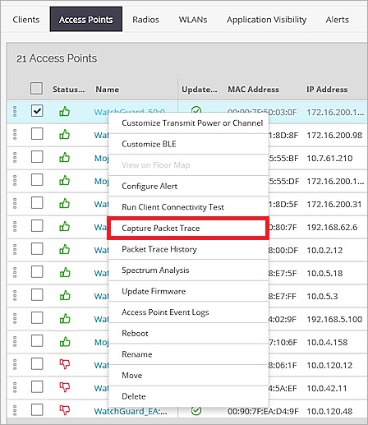Sort by IP Address column header

327,90
